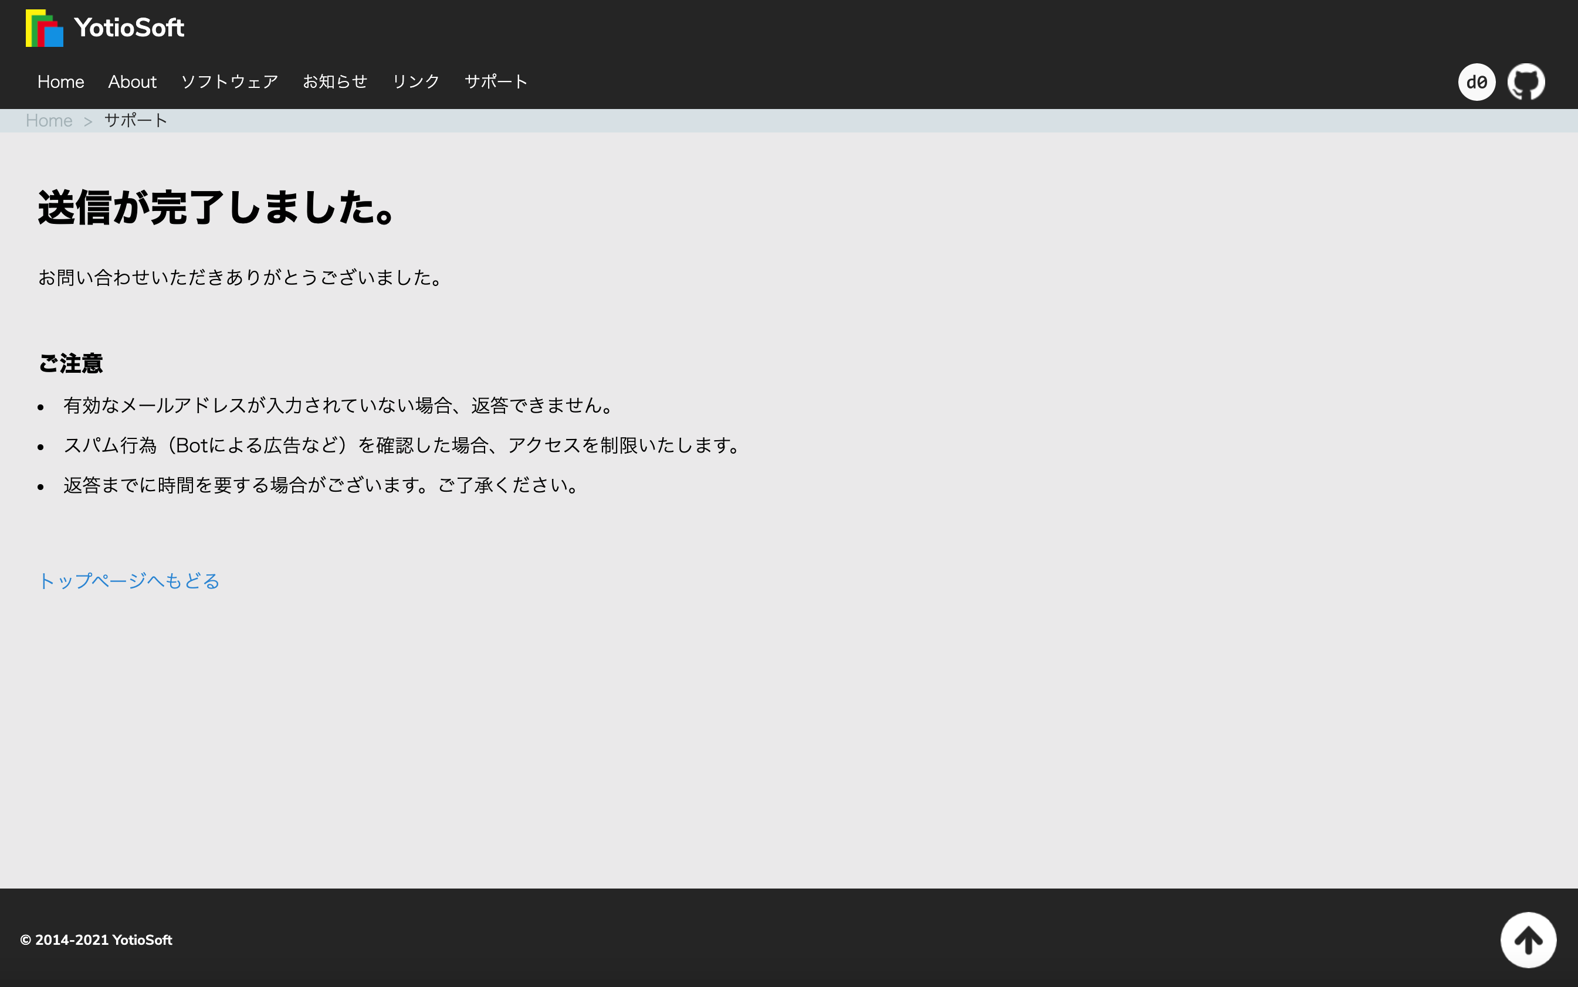Screen dimensions: 1578x987
Task: Click the bullet about 有効なメールアドレス
Action: click(x=338, y=406)
